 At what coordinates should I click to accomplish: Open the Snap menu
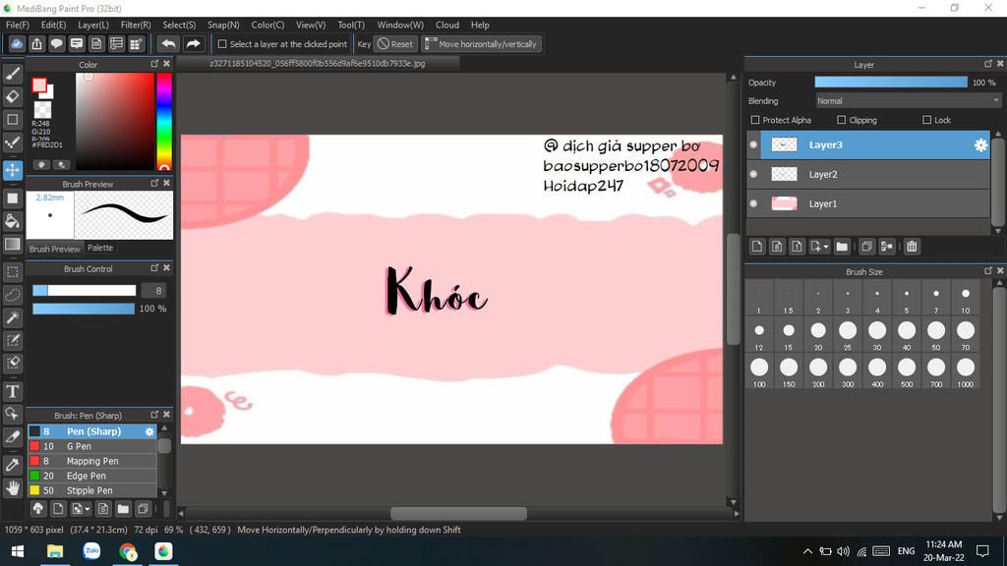[x=223, y=25]
